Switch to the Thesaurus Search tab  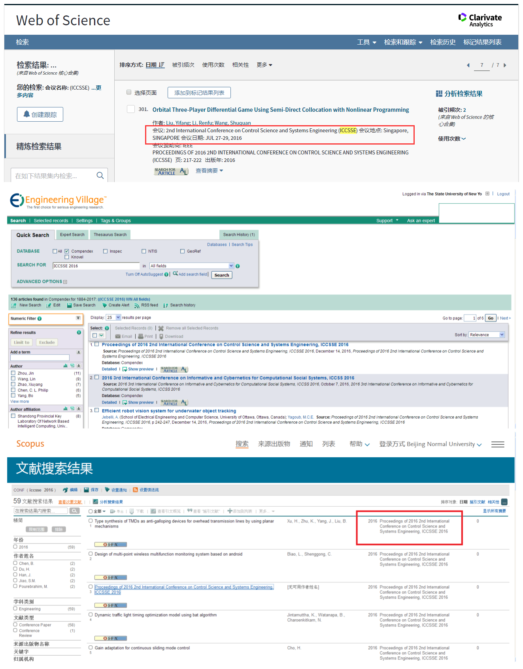click(110, 235)
